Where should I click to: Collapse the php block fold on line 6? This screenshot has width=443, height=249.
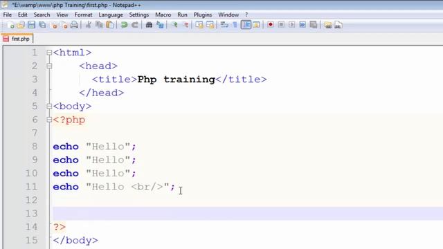point(49,120)
